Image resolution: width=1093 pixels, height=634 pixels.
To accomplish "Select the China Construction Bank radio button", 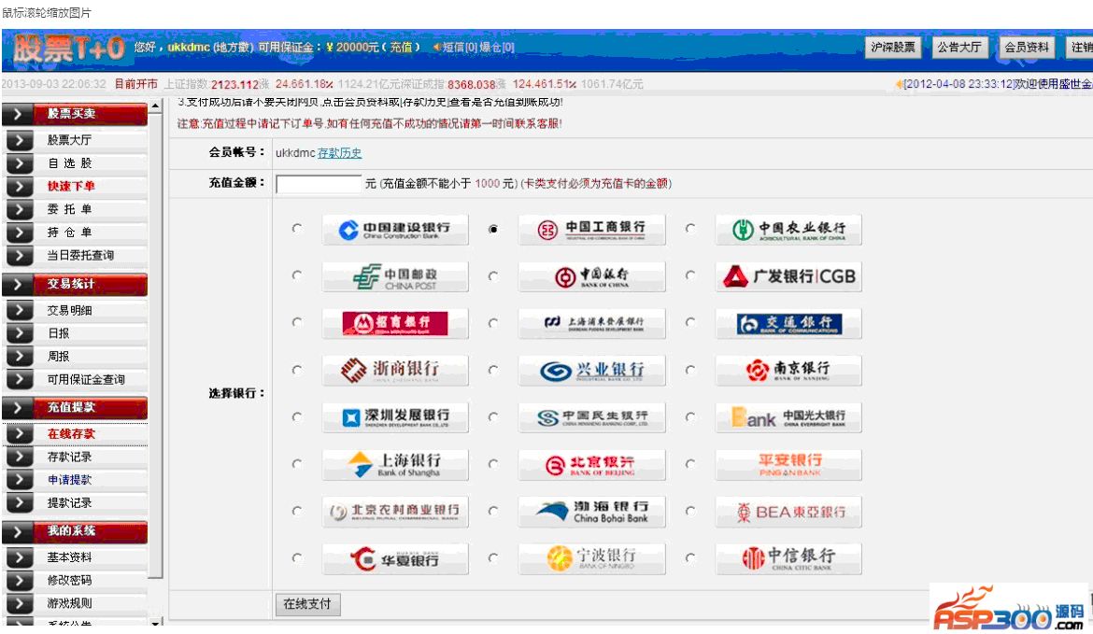I will click(297, 228).
